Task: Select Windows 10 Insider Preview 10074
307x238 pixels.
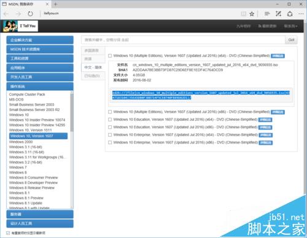Action: (x=37, y=120)
